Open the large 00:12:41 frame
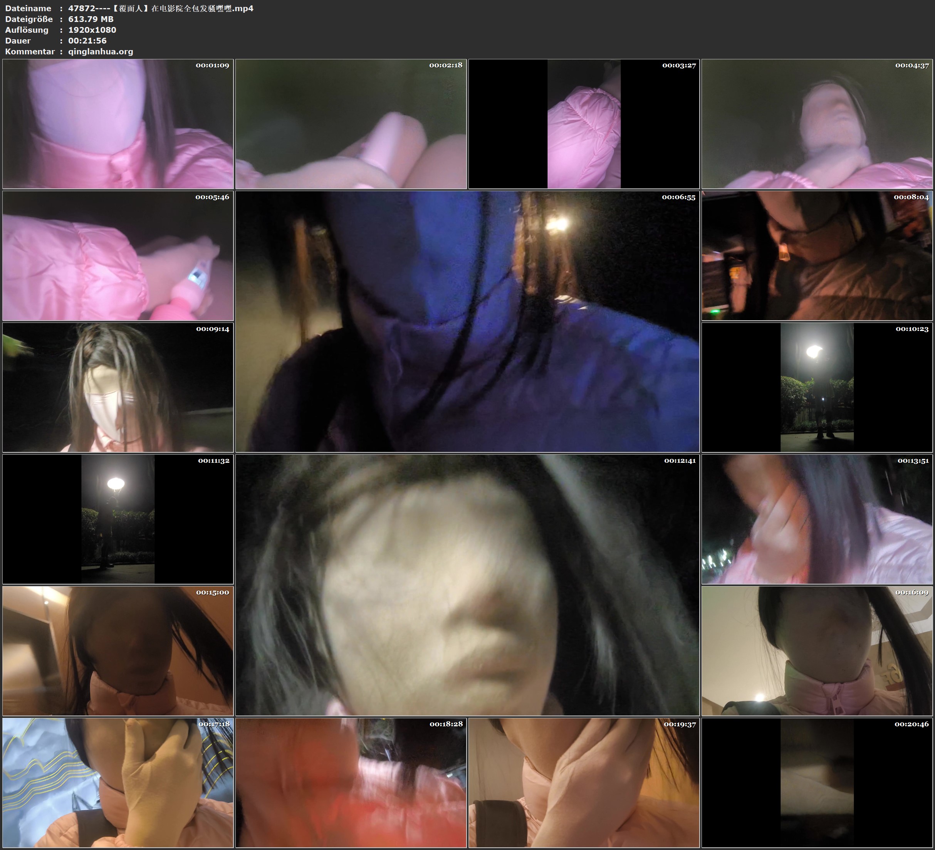Viewport: 935px width, 850px height. point(467,585)
